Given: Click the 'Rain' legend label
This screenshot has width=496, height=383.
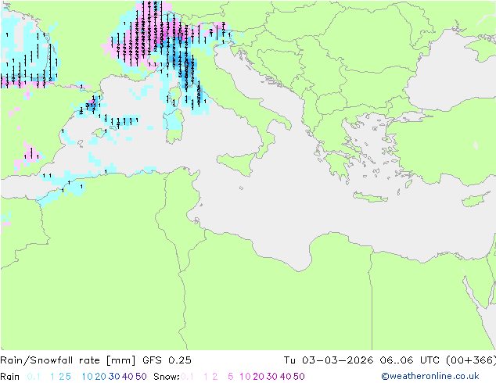Looking at the screenshot, I should (10, 377).
